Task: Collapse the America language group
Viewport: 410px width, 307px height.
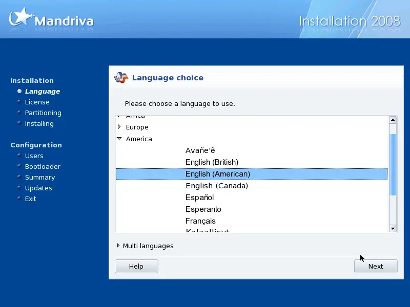Action: [119, 139]
